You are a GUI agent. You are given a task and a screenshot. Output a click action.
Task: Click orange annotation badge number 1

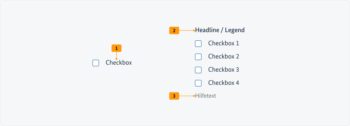click(116, 48)
